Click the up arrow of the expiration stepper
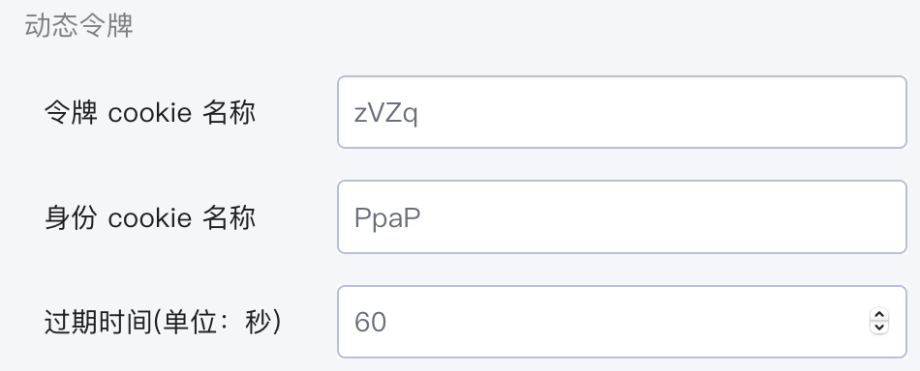 tap(879, 315)
